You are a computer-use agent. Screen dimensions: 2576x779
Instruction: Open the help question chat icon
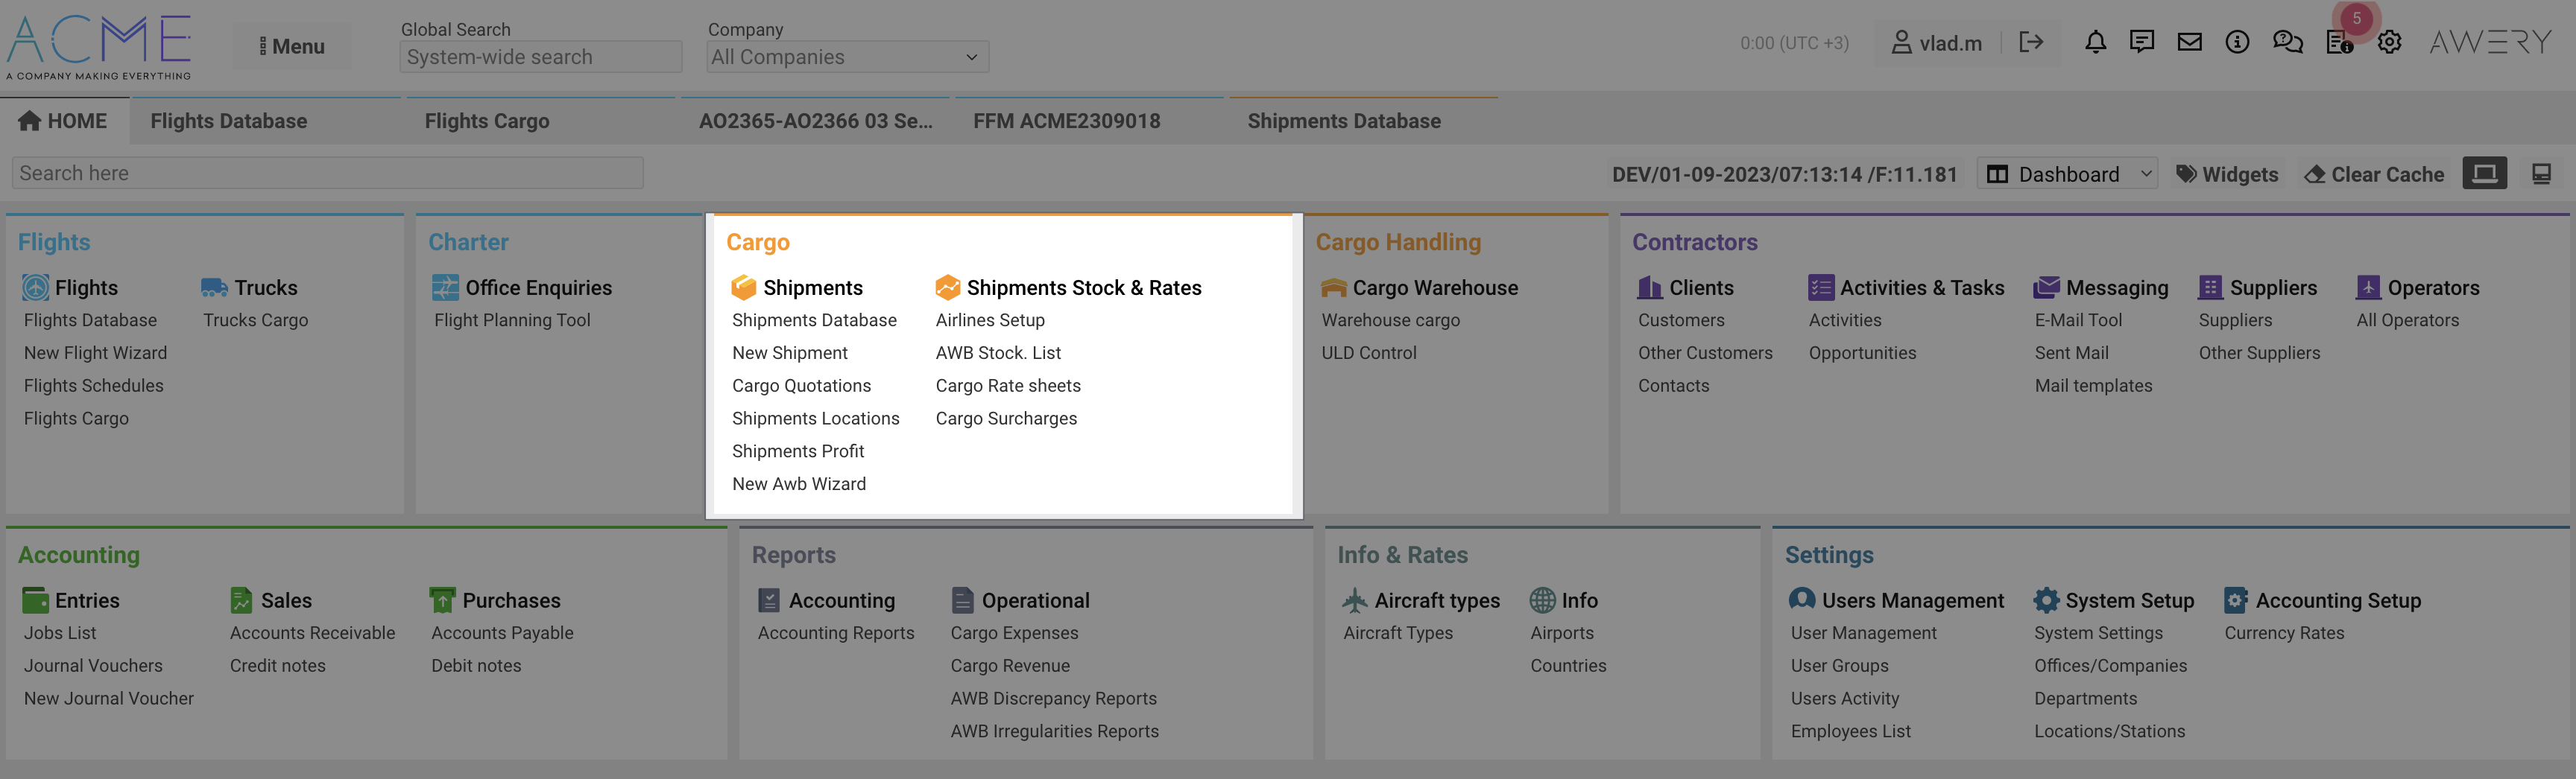[x=2287, y=42]
